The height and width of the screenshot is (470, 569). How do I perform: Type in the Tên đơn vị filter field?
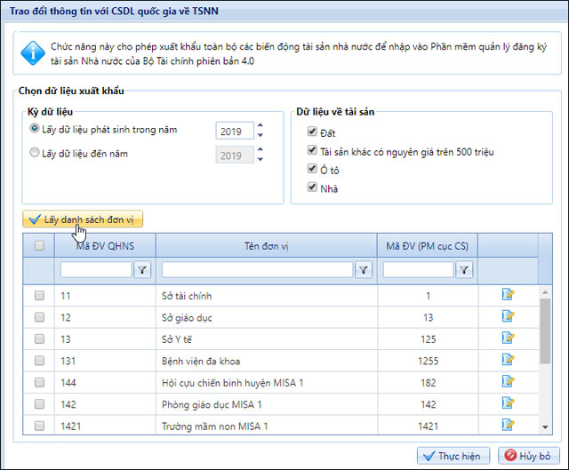[x=257, y=270]
